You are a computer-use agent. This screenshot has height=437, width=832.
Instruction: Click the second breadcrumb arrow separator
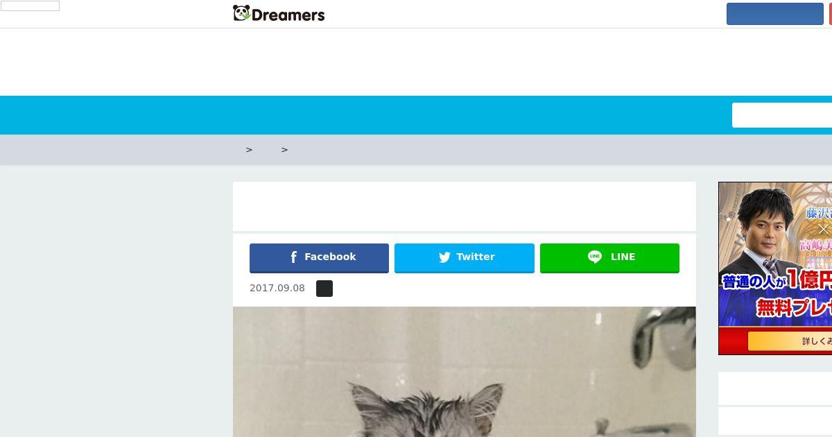(284, 150)
